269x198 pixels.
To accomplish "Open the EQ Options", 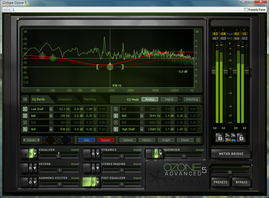I will [x=128, y=140].
